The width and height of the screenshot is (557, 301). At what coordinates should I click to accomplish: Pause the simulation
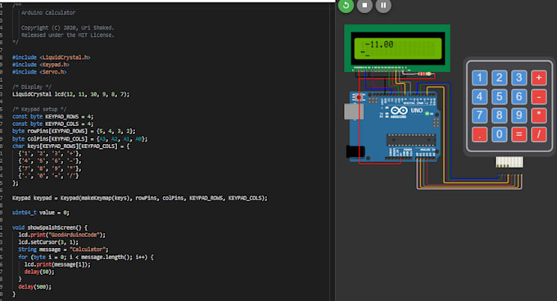pyautogui.click(x=383, y=6)
